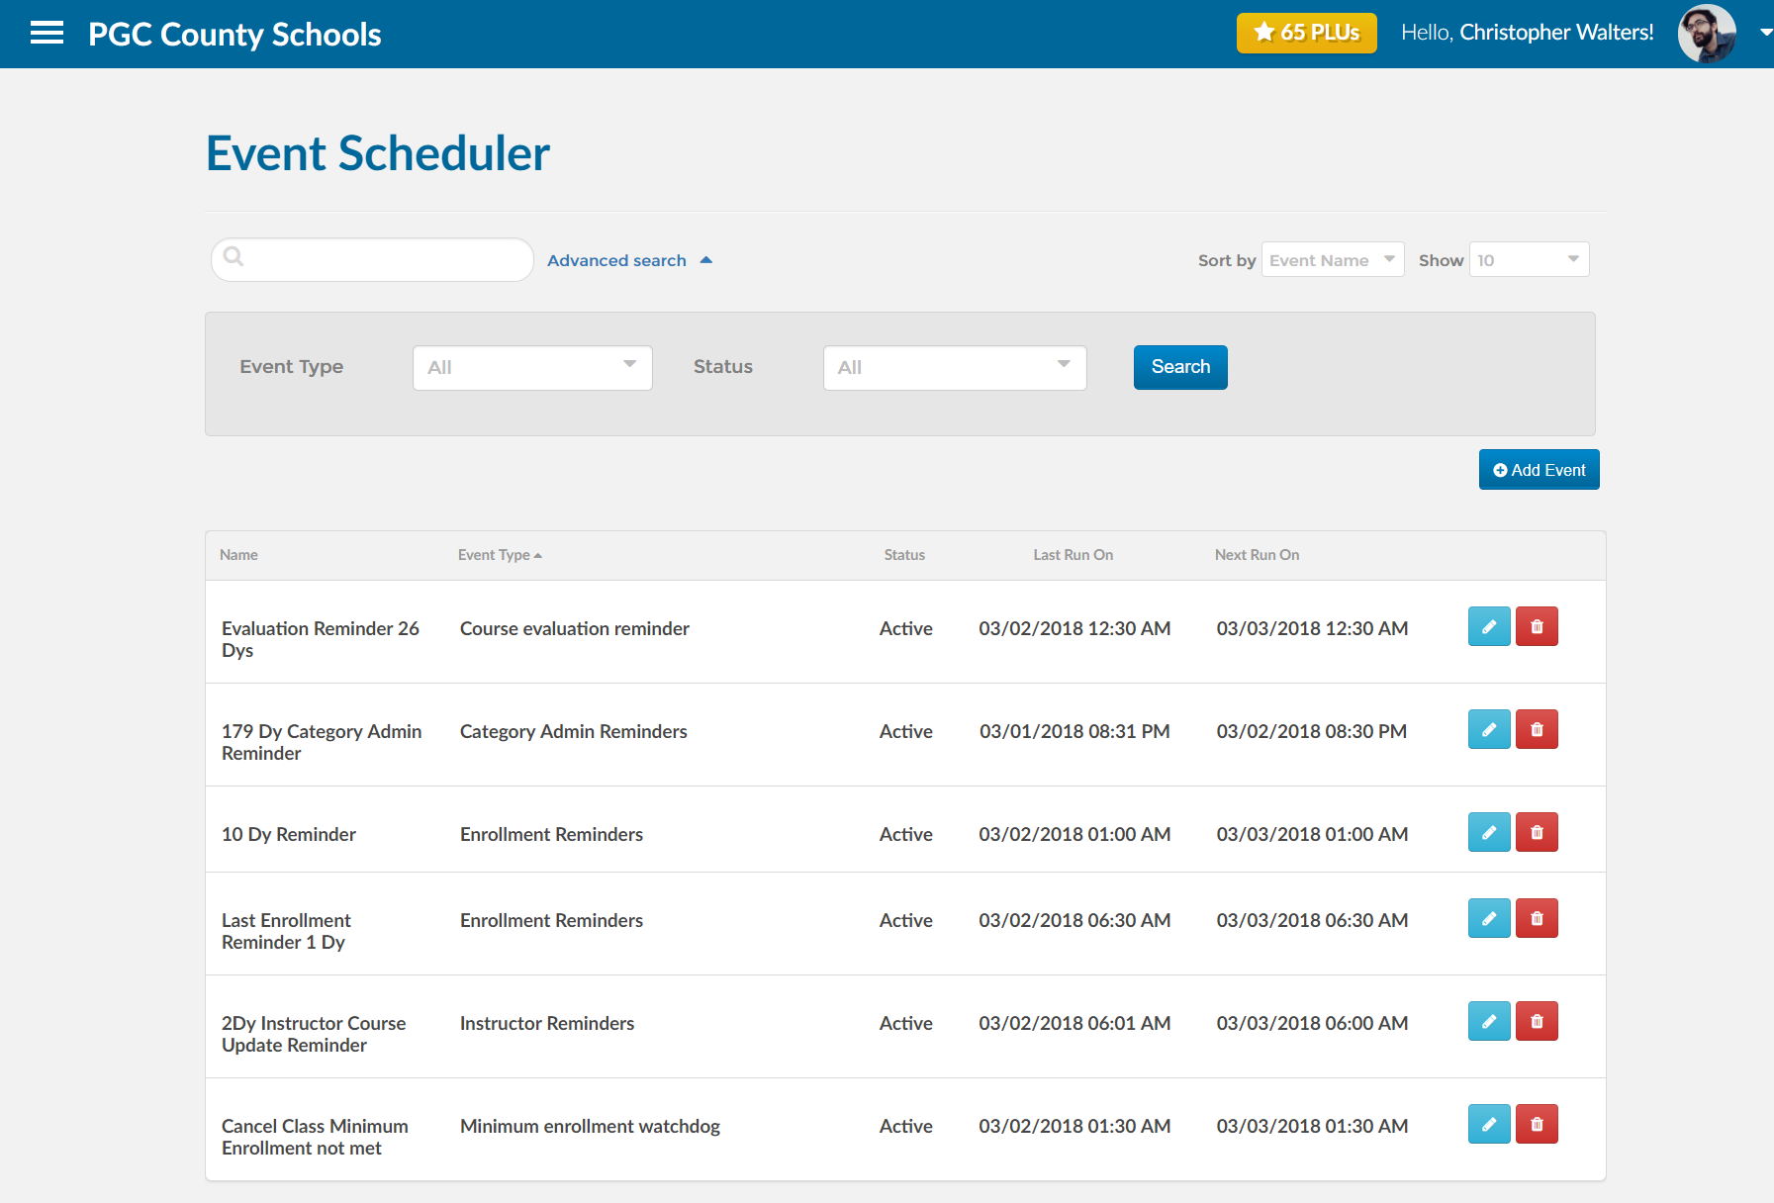Click the event search text field
The height and width of the screenshot is (1203, 1774).
[381, 259]
